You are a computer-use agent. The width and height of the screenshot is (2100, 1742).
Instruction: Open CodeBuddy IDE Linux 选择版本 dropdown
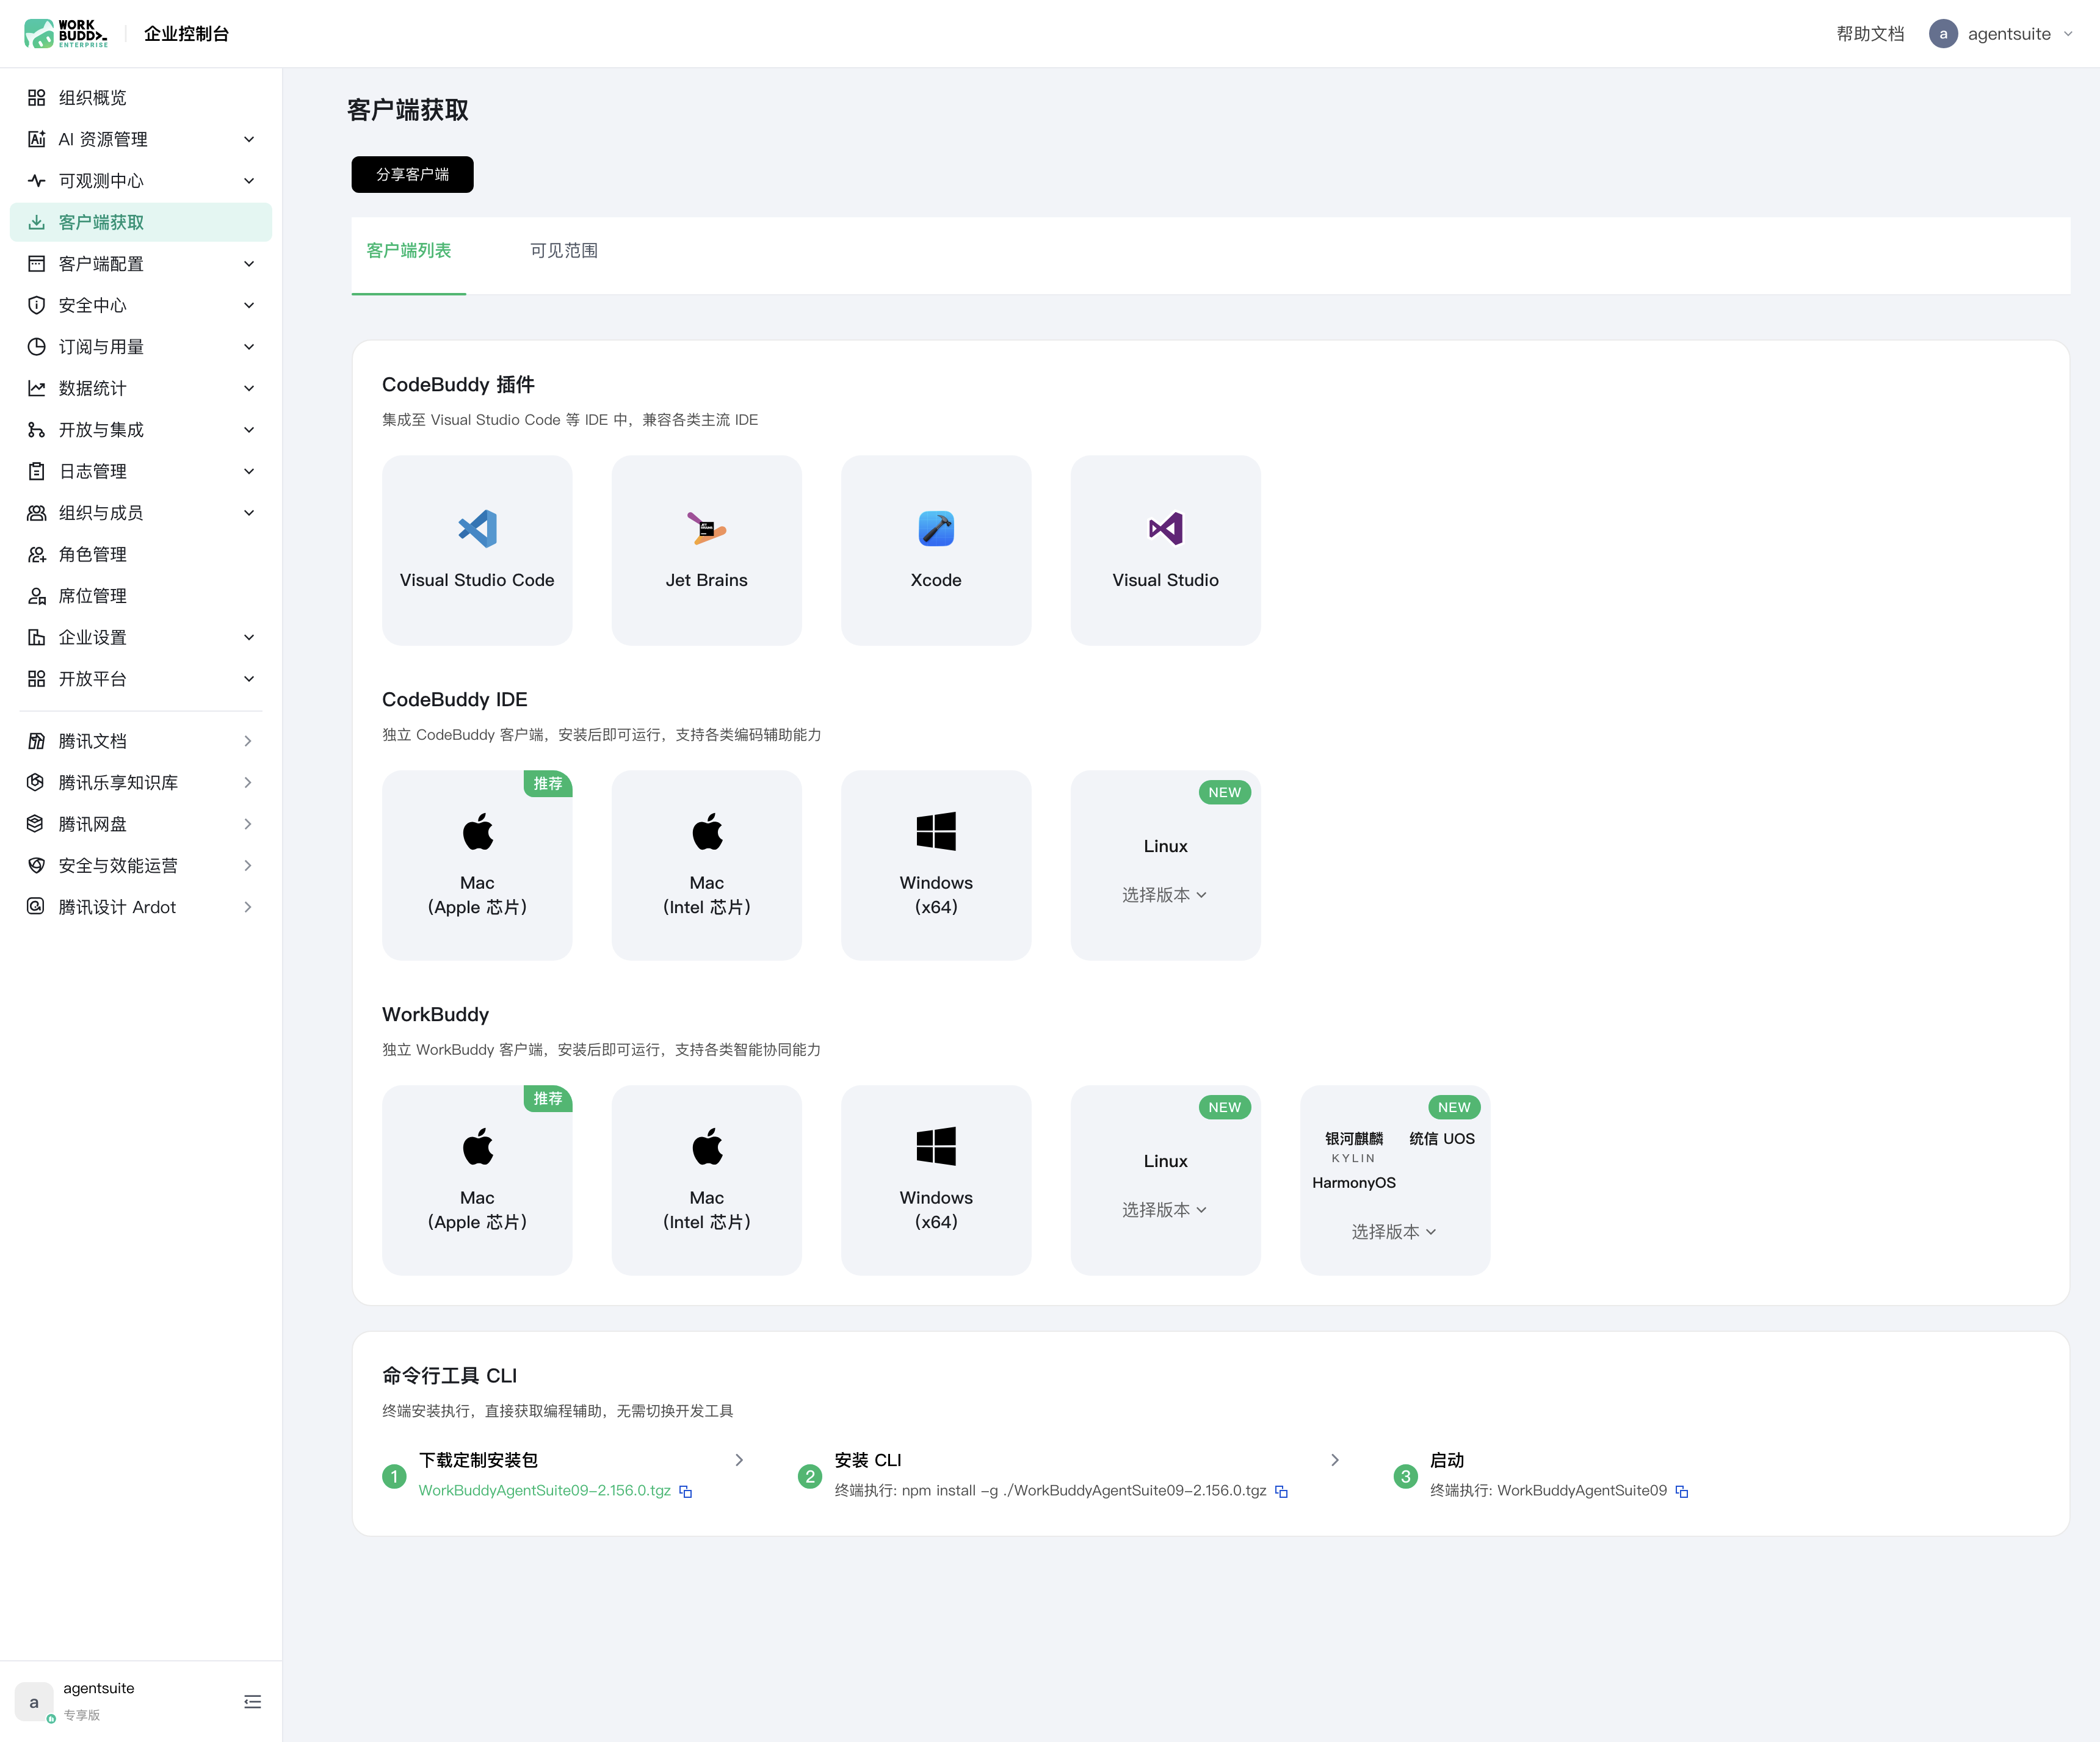(1164, 895)
